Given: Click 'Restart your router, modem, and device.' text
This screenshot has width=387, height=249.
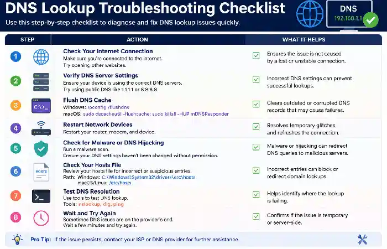Looking at the screenshot, I should (109, 132).
